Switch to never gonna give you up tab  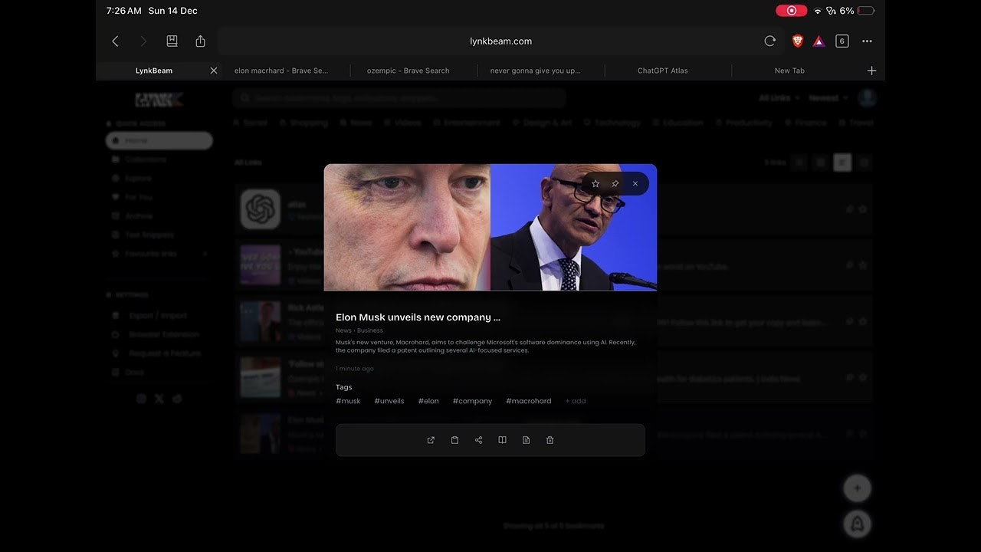pyautogui.click(x=536, y=71)
